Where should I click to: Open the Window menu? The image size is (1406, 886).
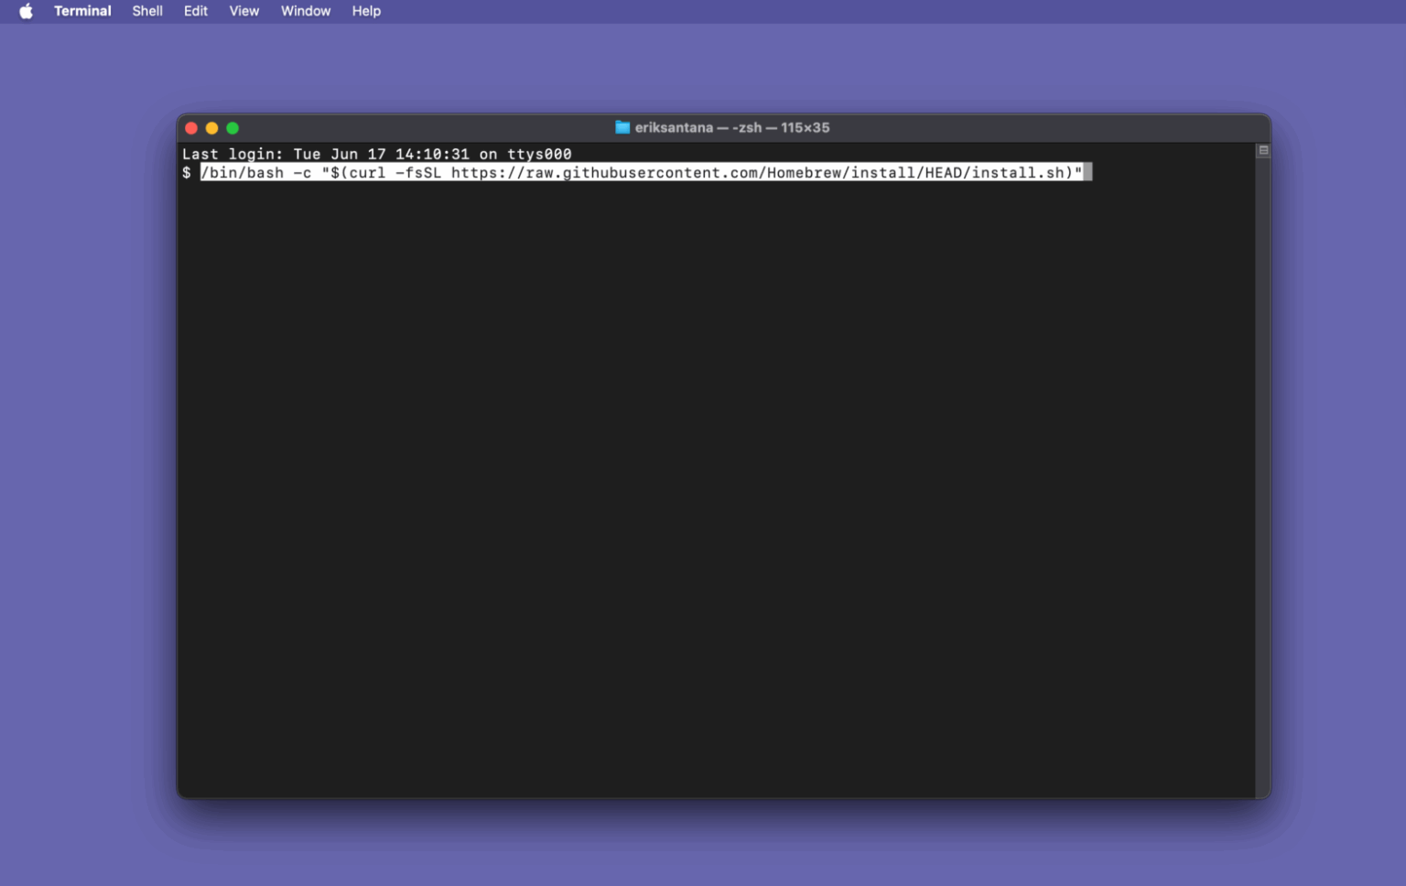point(305,11)
